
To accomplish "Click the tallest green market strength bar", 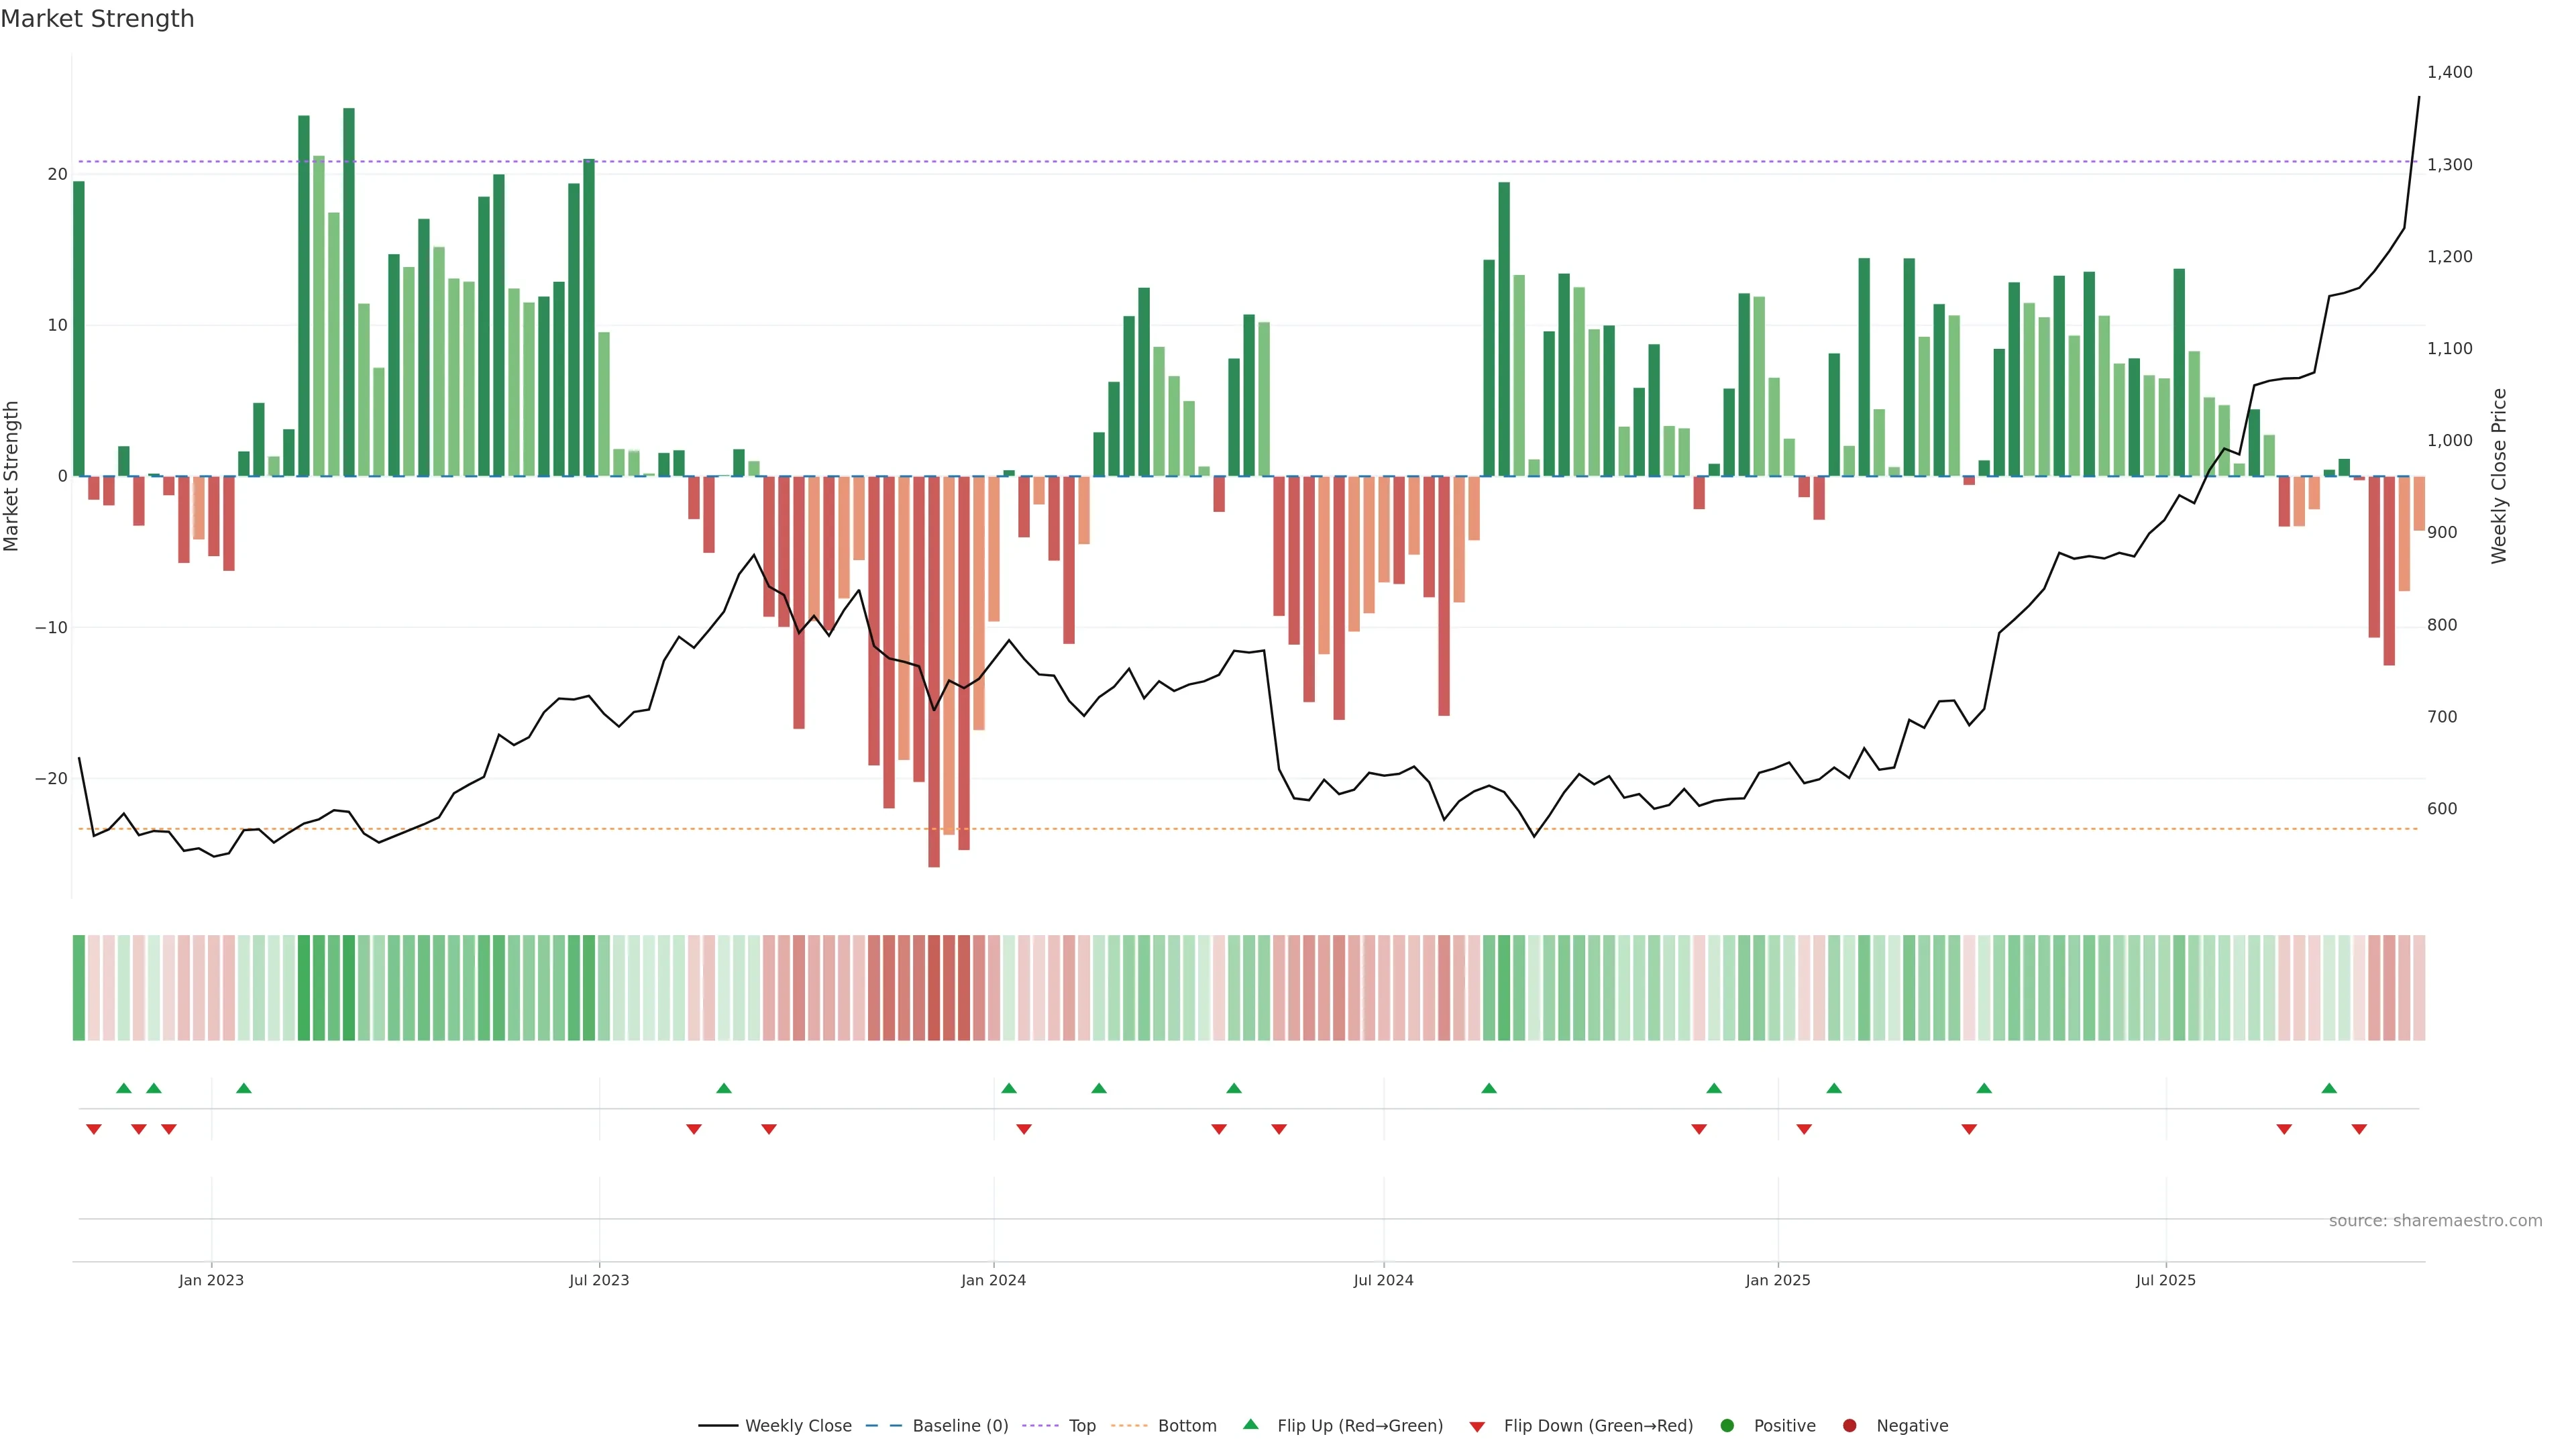I will [x=349, y=290].
